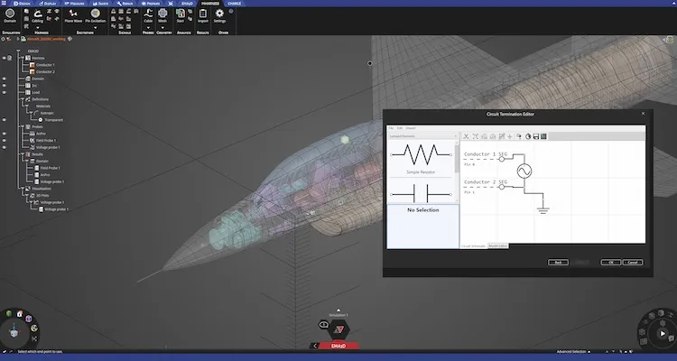The width and height of the screenshot is (677, 361).
Task: Click the cut icon in circuit editor toolbar
Action: (466, 136)
